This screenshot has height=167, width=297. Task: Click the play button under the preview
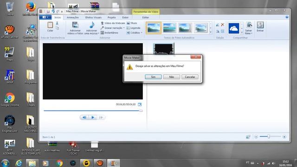(x=93, y=117)
